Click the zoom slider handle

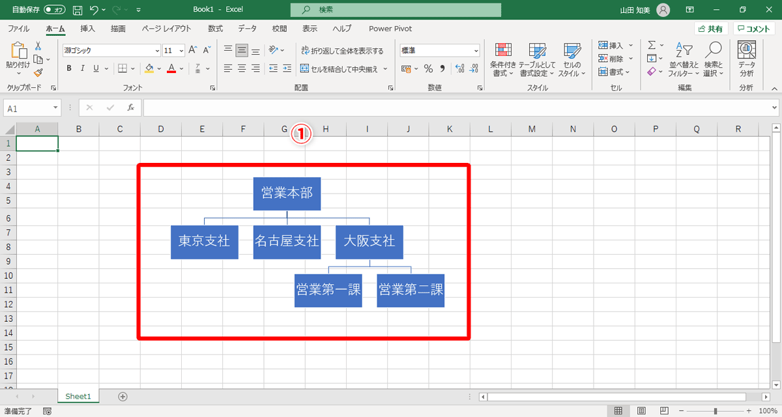[715, 411]
